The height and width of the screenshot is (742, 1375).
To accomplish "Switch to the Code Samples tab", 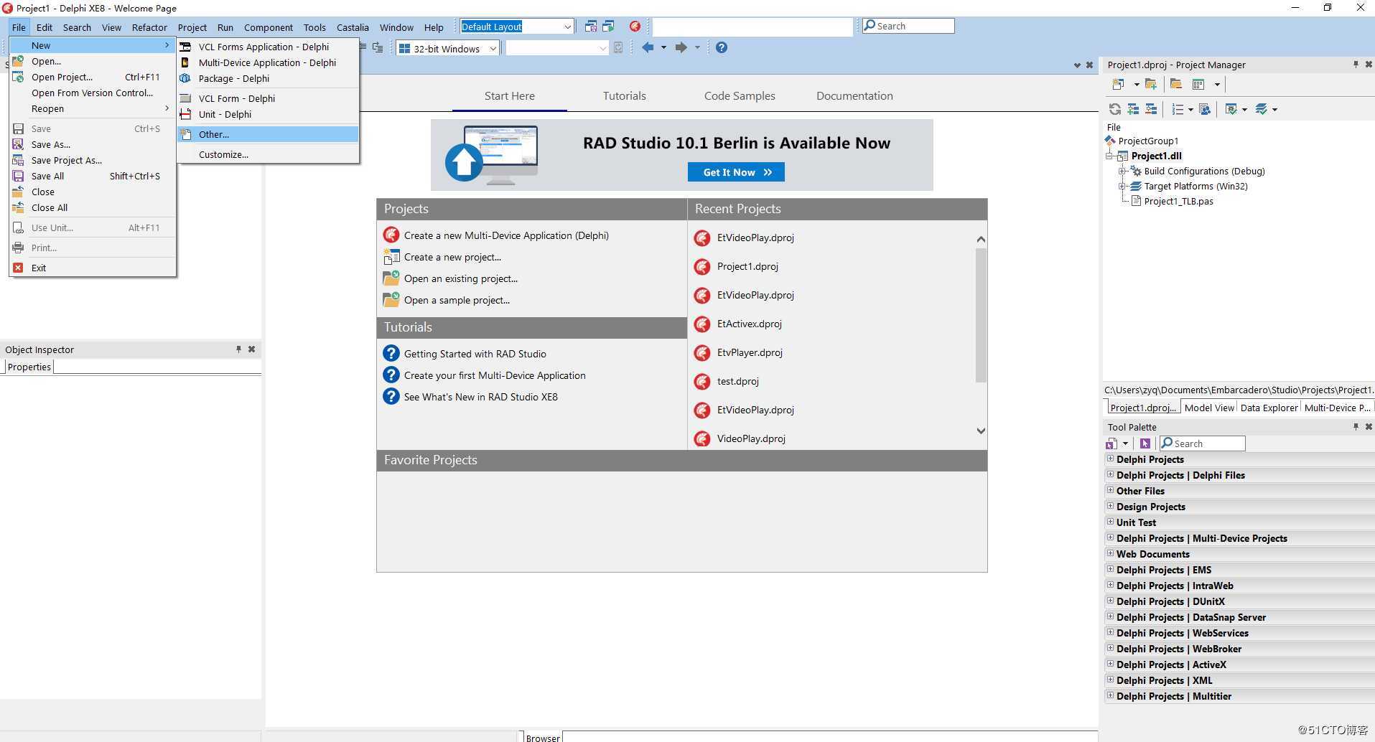I will point(740,95).
